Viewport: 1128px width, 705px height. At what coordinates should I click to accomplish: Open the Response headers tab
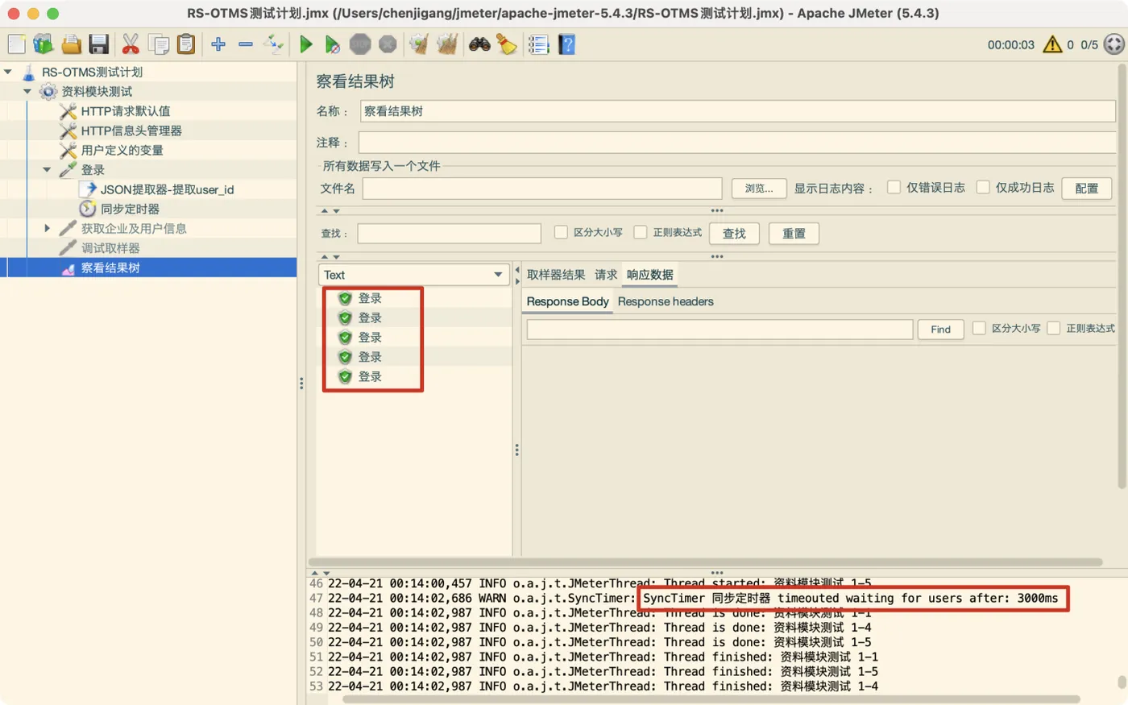click(666, 301)
